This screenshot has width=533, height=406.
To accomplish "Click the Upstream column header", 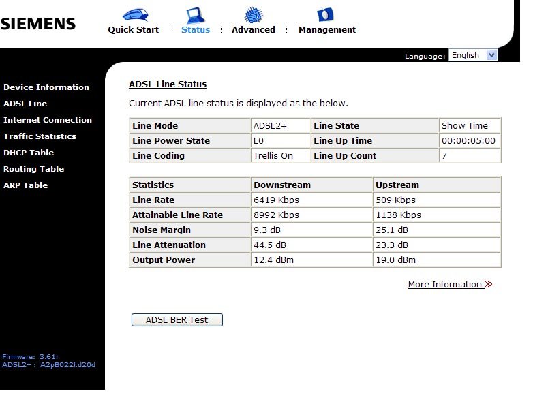I will tap(397, 185).
